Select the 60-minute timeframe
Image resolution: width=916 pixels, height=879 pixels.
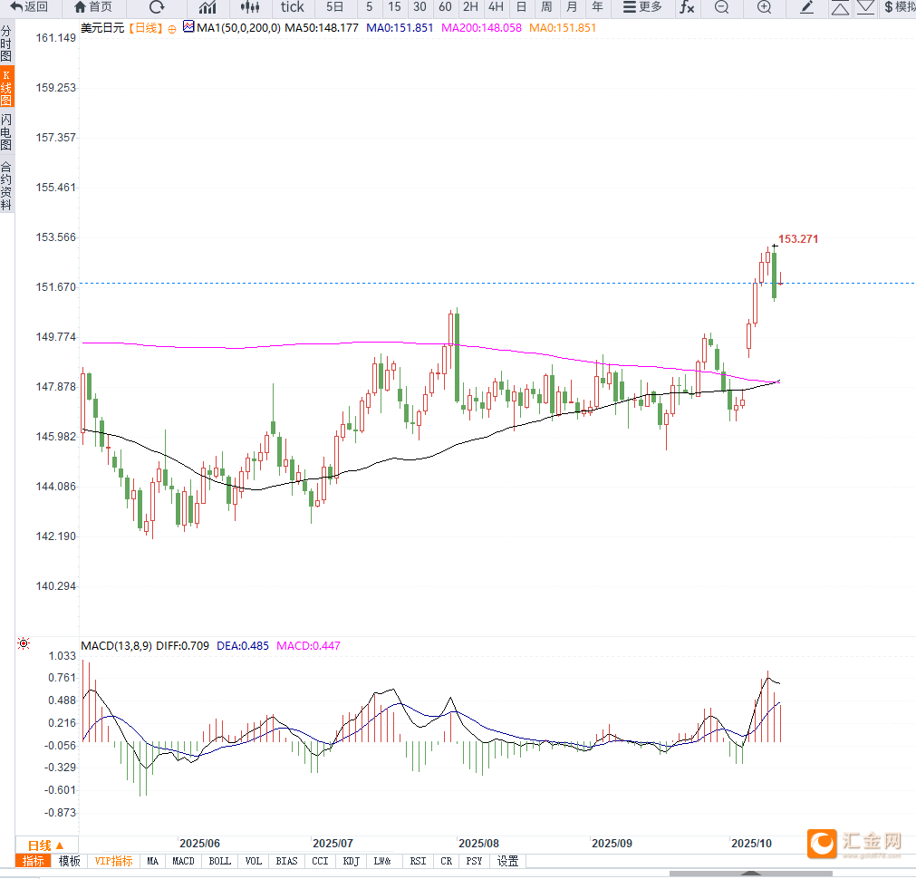pyautogui.click(x=445, y=7)
